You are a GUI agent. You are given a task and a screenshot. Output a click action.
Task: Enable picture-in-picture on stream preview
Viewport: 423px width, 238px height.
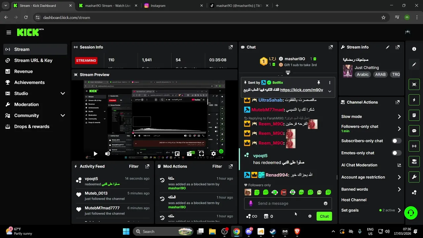[177, 154]
